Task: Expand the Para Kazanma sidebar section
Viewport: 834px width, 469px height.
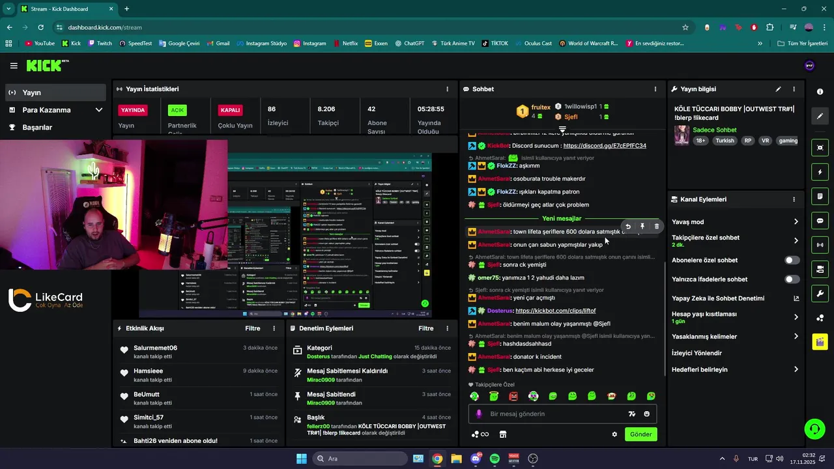Action: [x=55, y=110]
